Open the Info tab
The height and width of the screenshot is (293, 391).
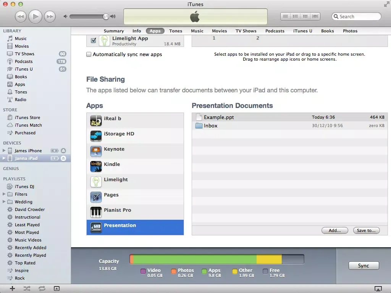coord(137,31)
